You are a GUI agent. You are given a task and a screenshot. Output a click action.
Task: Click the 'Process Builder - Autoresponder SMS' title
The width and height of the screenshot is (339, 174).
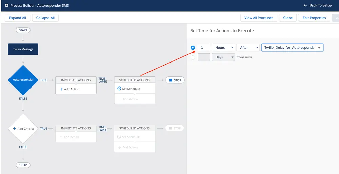click(x=40, y=6)
